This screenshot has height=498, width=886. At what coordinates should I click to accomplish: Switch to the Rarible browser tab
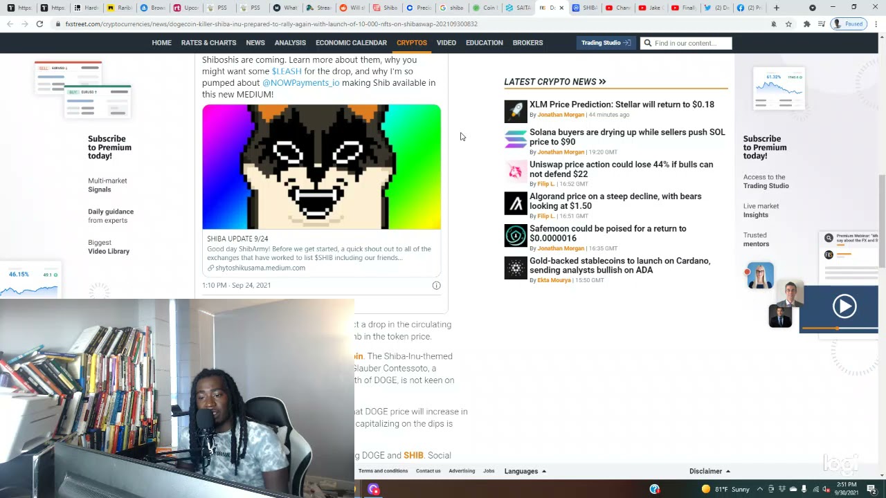coord(120,8)
